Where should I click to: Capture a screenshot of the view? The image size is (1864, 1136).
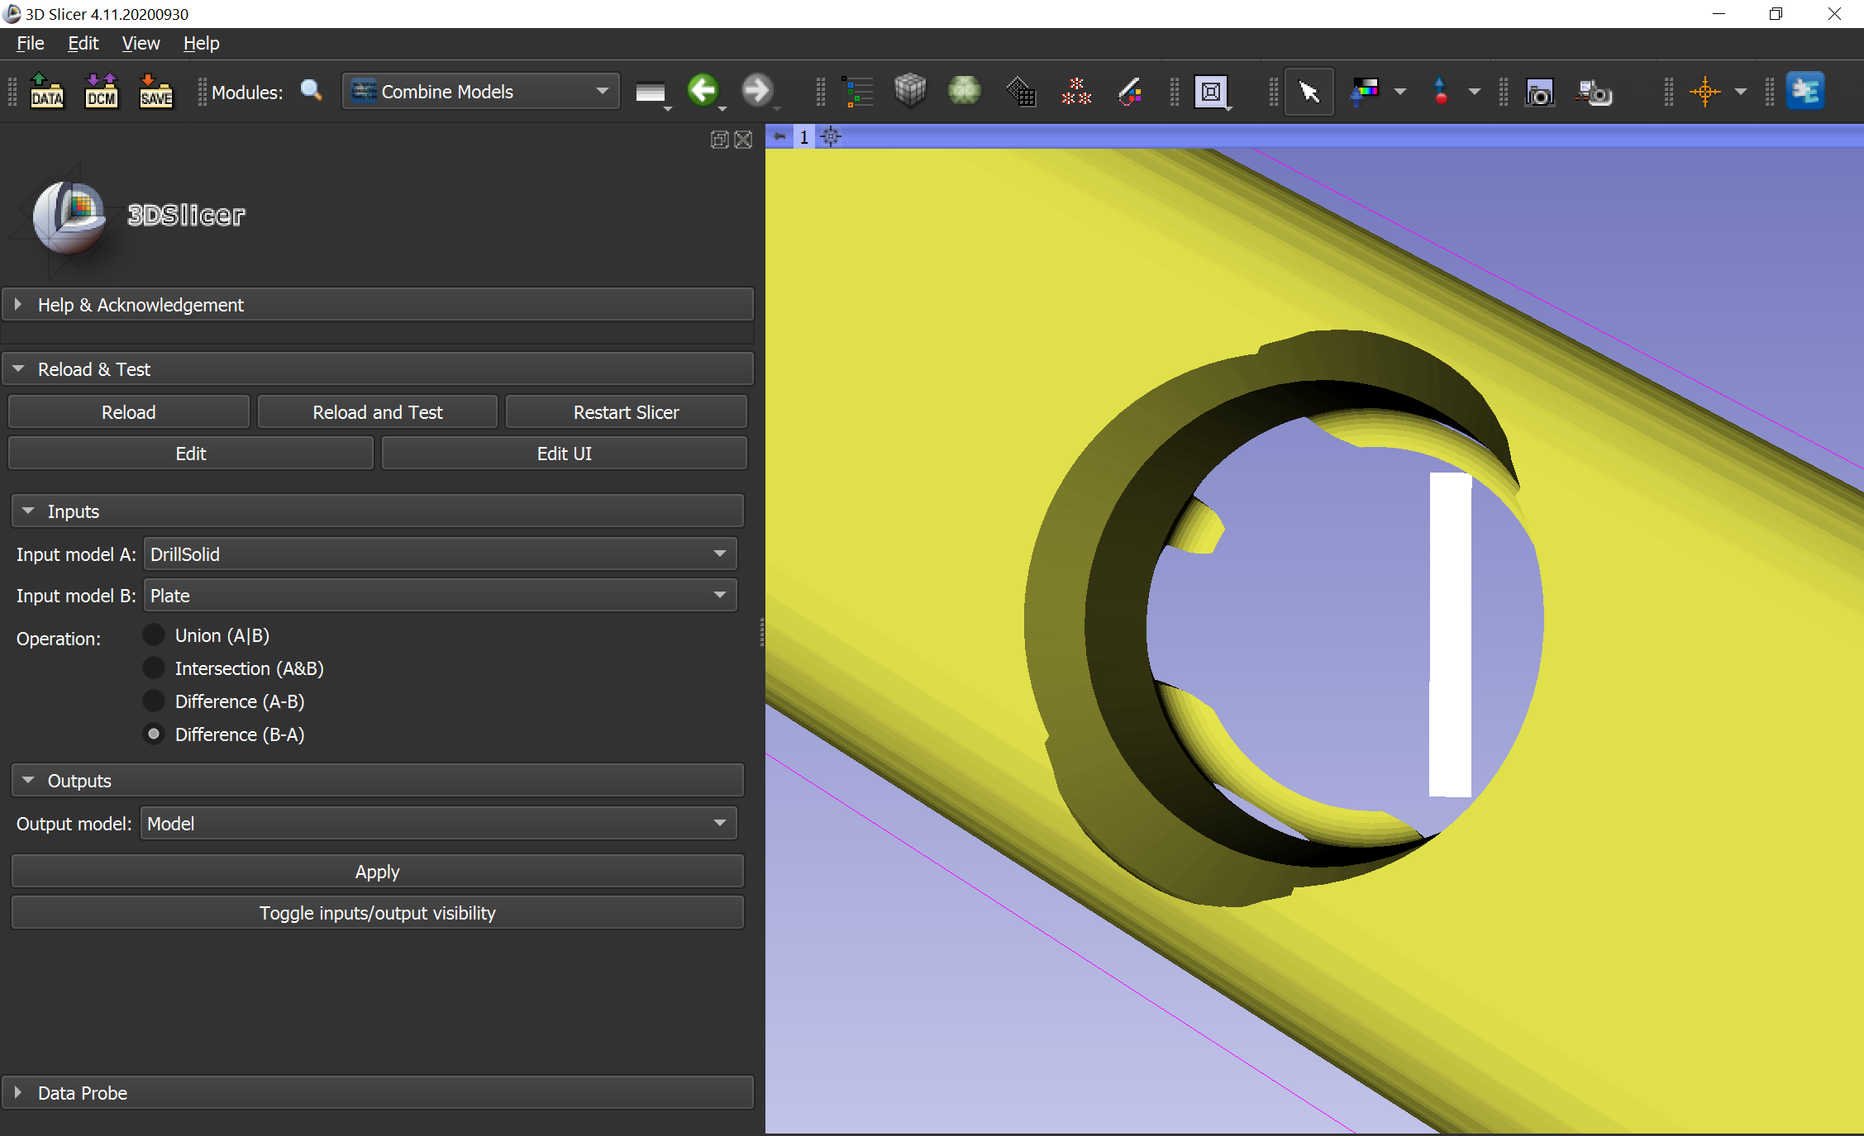(1539, 92)
